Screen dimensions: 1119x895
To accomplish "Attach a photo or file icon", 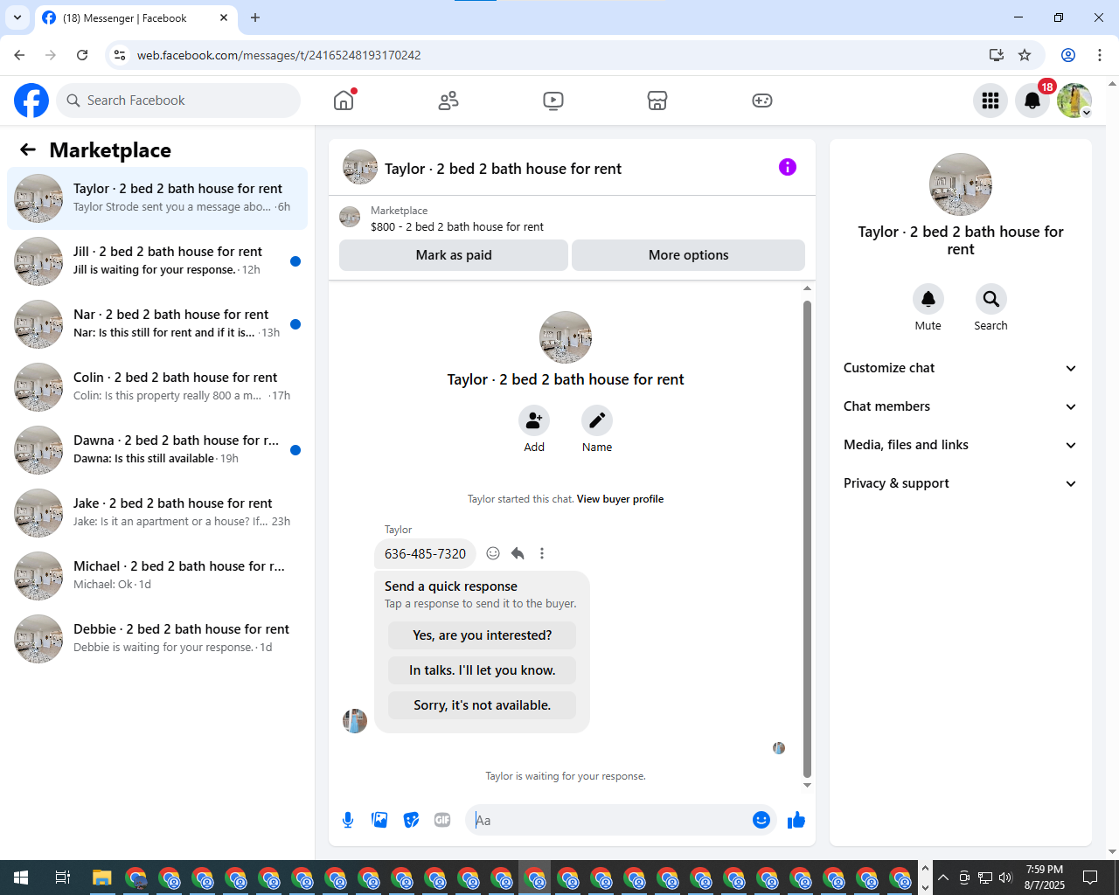I will (x=379, y=820).
